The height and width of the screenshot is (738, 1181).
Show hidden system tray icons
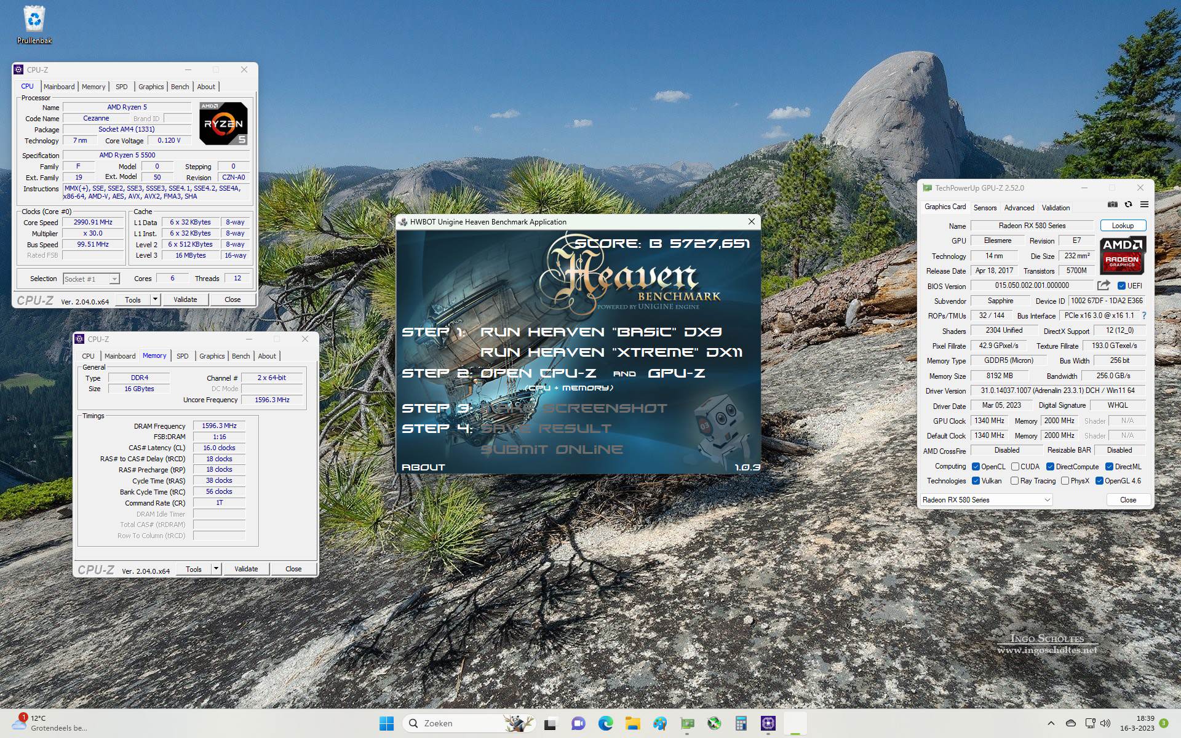(x=1051, y=723)
